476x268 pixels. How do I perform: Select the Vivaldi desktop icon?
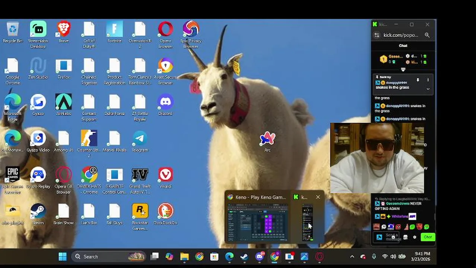pyautogui.click(x=165, y=178)
